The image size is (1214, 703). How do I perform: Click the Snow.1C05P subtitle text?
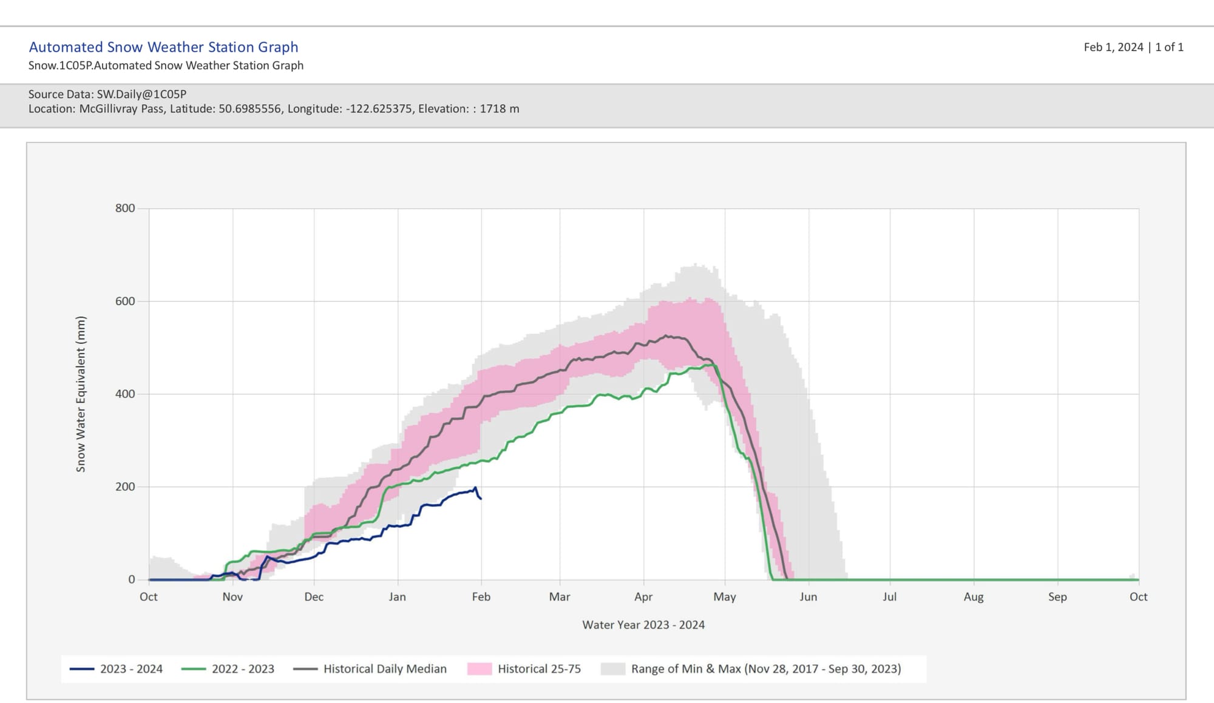click(x=166, y=65)
